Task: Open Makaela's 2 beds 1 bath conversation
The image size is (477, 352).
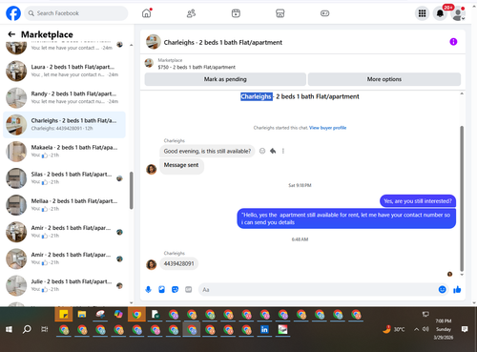Action: click(x=64, y=152)
